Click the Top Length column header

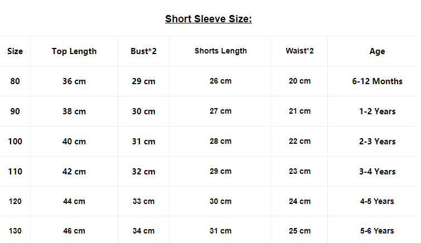[x=74, y=51]
